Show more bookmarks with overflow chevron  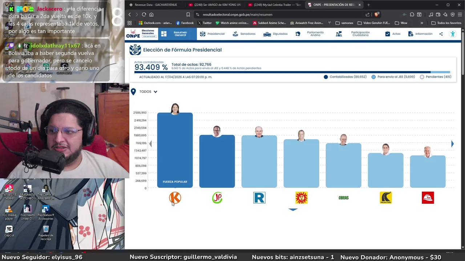(422, 23)
